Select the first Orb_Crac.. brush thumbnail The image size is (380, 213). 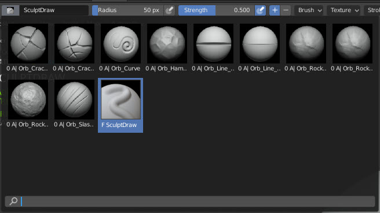click(x=28, y=43)
